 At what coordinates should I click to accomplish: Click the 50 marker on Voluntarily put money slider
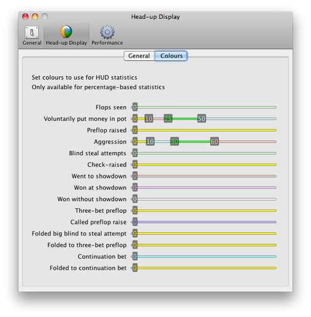coord(202,118)
